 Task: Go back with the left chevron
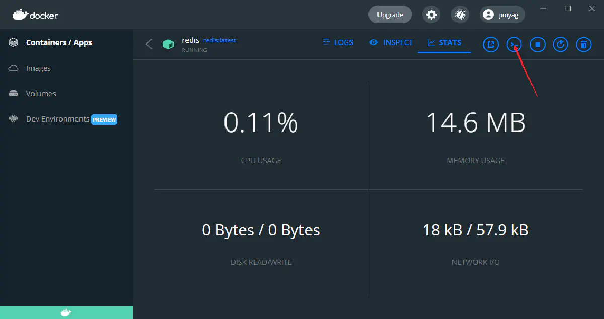(149, 44)
